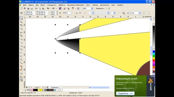
Task: Open the Файл menu
Action: click(25, 5)
